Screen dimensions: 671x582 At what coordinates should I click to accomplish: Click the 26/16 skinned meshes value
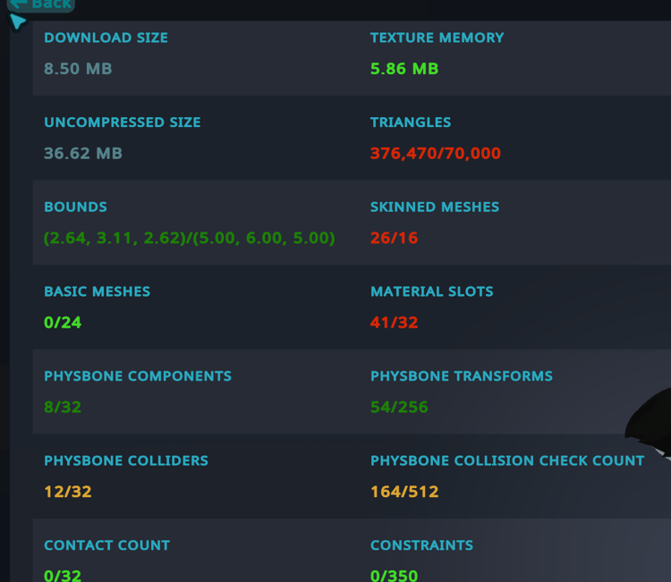394,238
